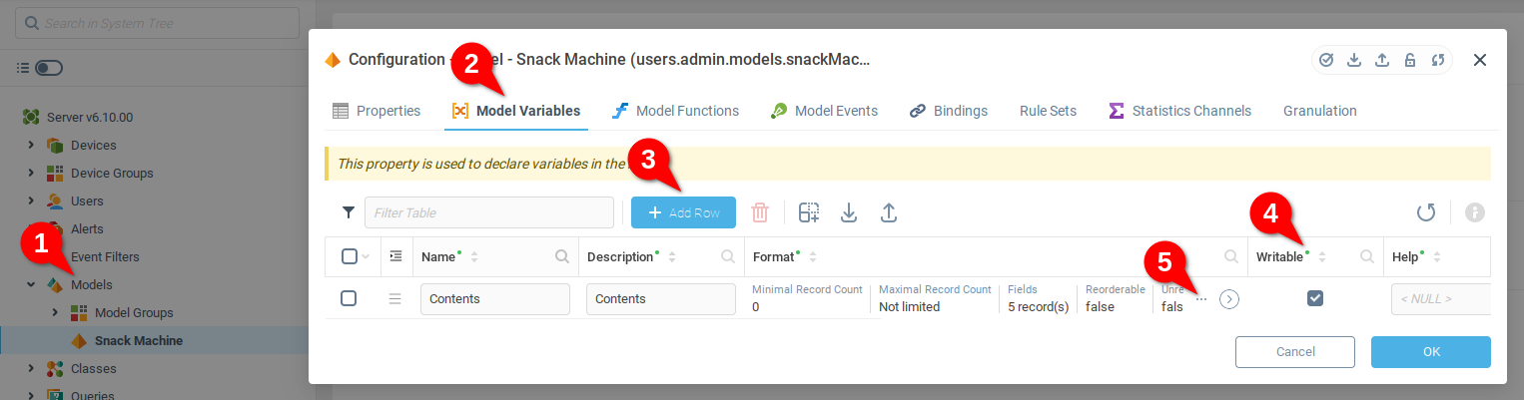Open the Format details arrow for Contents

pyautogui.click(x=1229, y=299)
